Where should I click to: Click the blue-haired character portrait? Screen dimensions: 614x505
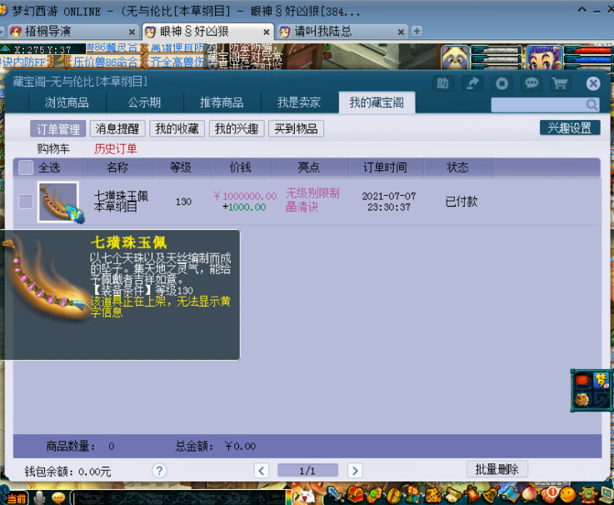point(543,58)
